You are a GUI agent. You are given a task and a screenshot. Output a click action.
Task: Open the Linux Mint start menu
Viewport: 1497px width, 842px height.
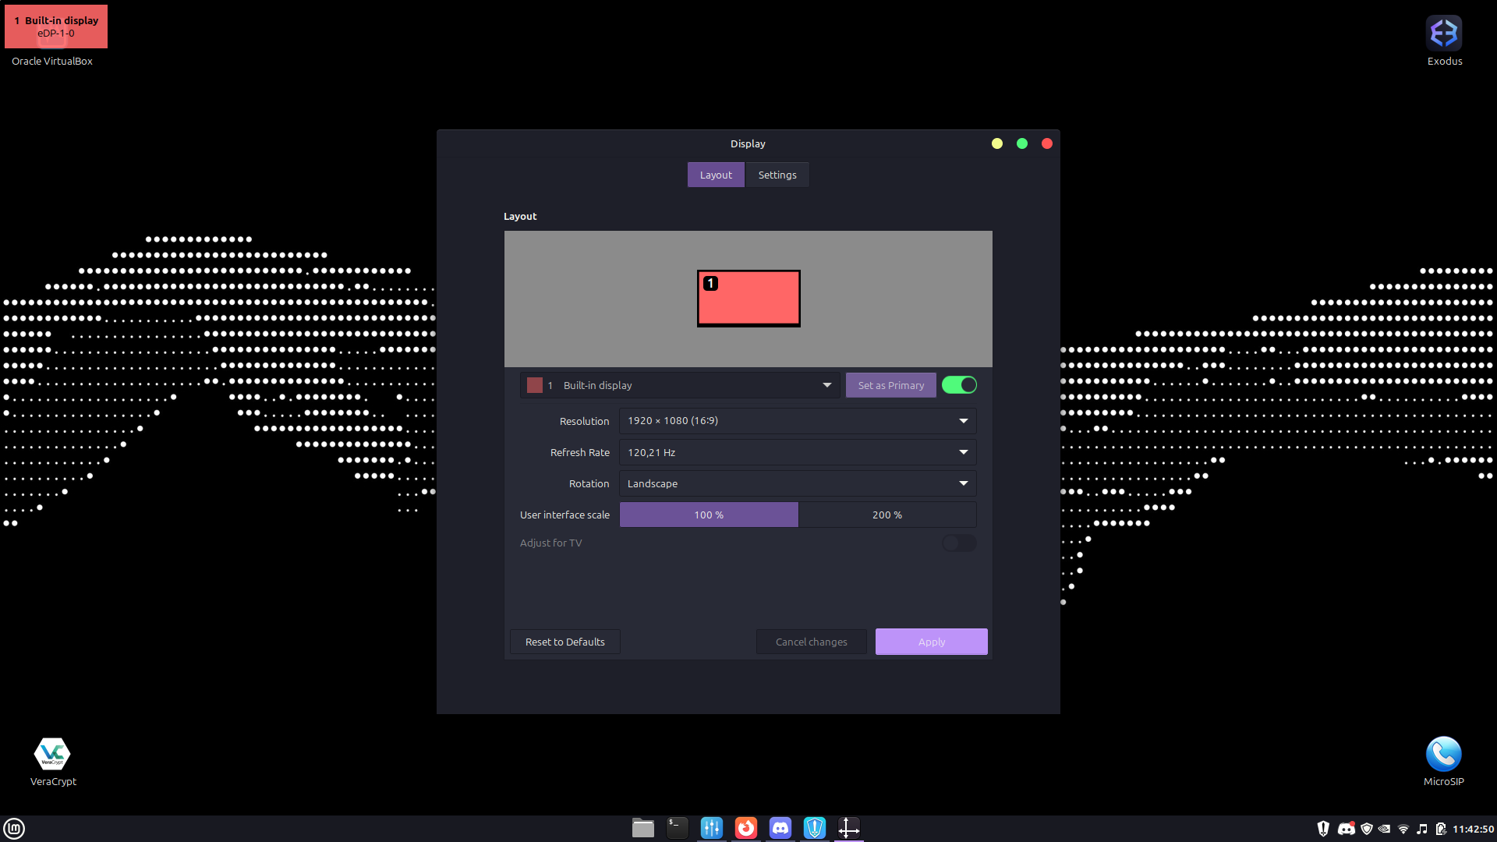[14, 828]
